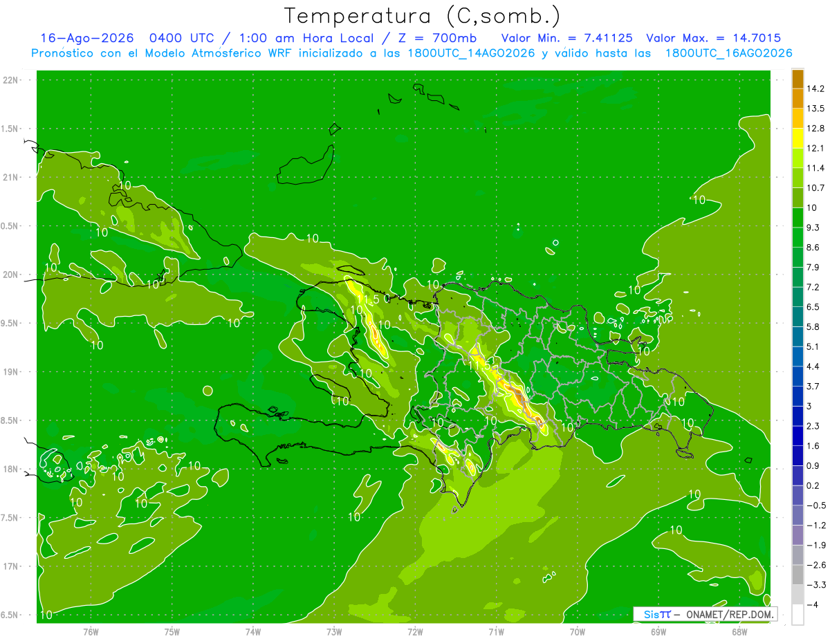
Task: Click the white swatch below -4
Action: 797,615
